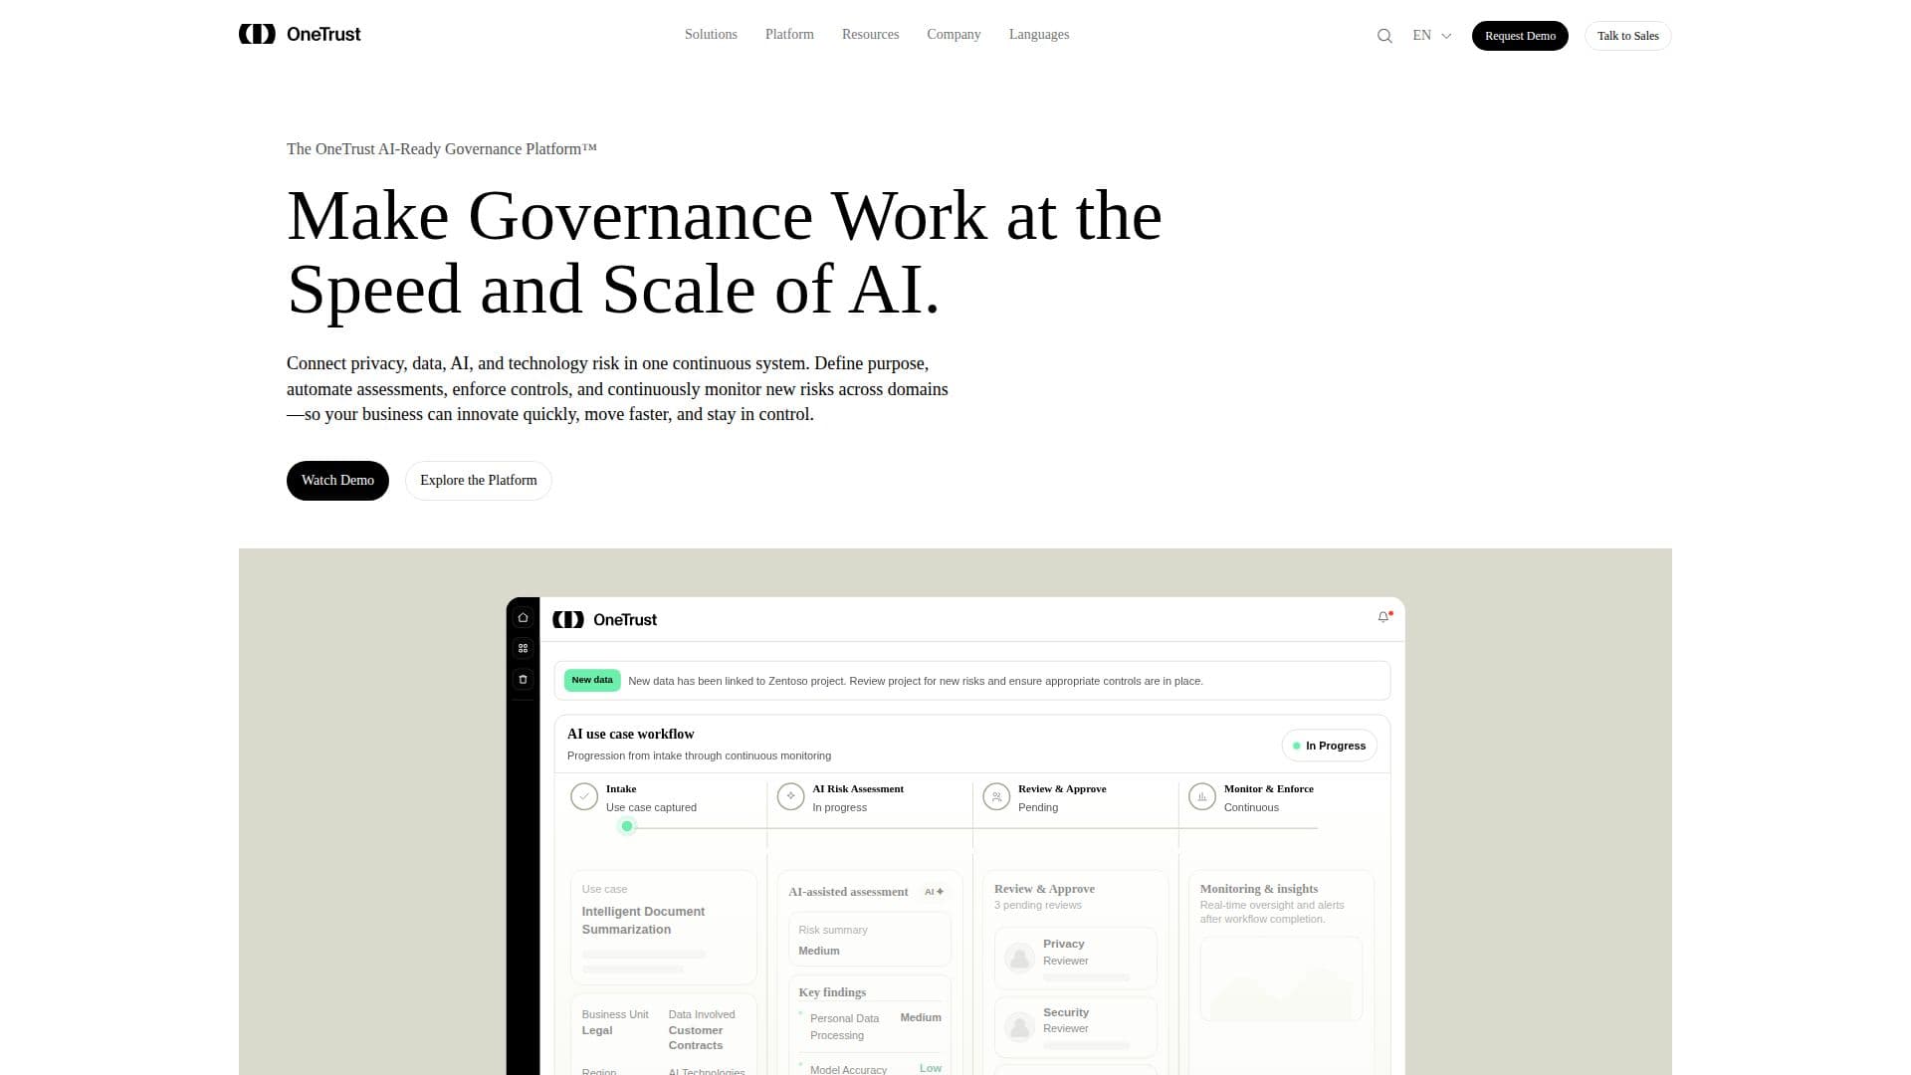Click the AI use case workflow title
Image resolution: width=1911 pixels, height=1075 pixels.
[x=631, y=734]
